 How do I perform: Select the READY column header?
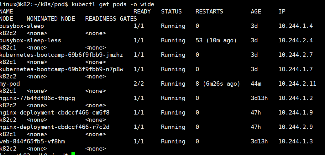pos(142,11)
